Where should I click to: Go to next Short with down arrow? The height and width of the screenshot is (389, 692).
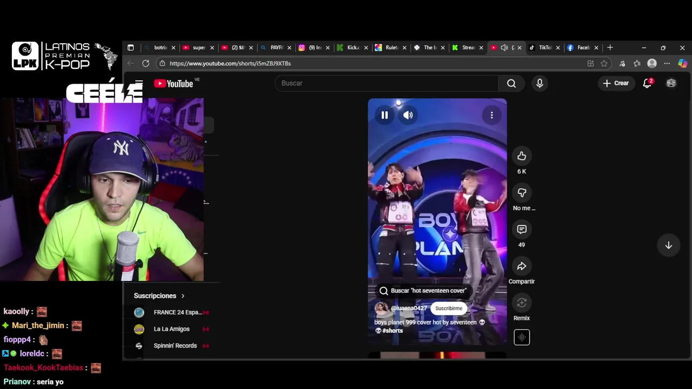pyautogui.click(x=669, y=245)
